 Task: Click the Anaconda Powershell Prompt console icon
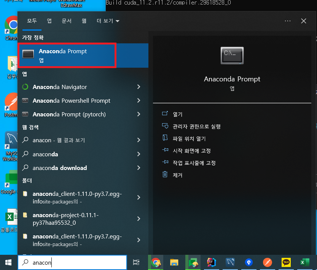[x=25, y=100]
